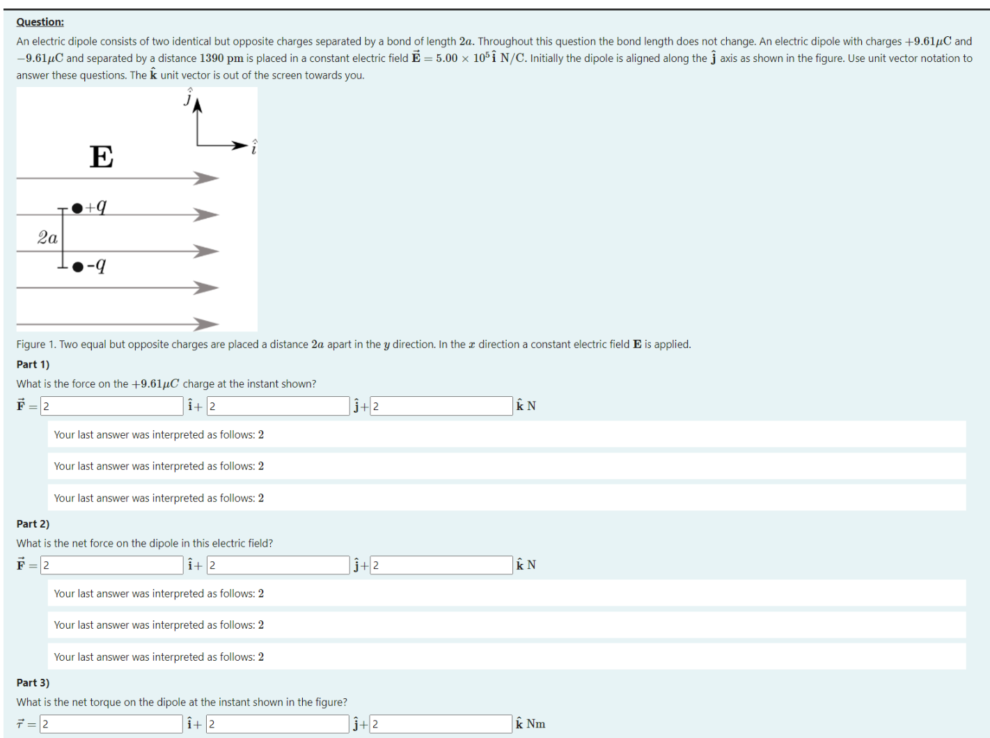Click the Part 3 torque i-component input
This screenshot has width=990, height=738.
tap(111, 724)
